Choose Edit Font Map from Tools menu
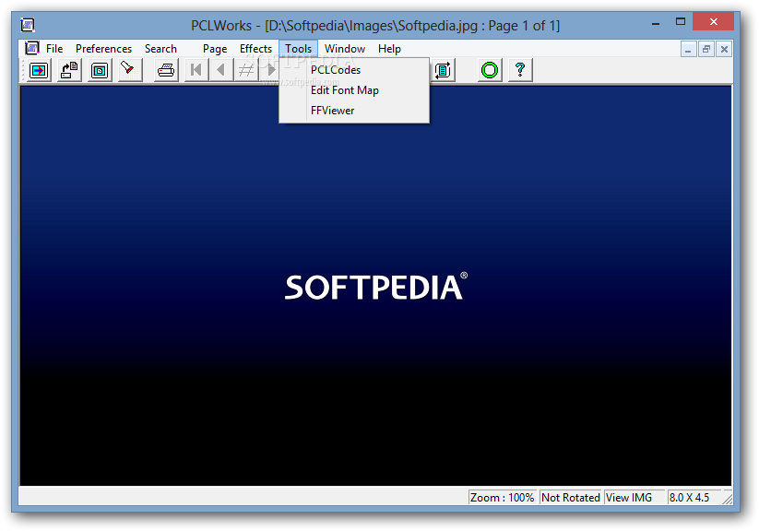Viewport: 759px width, 531px height. (x=354, y=90)
